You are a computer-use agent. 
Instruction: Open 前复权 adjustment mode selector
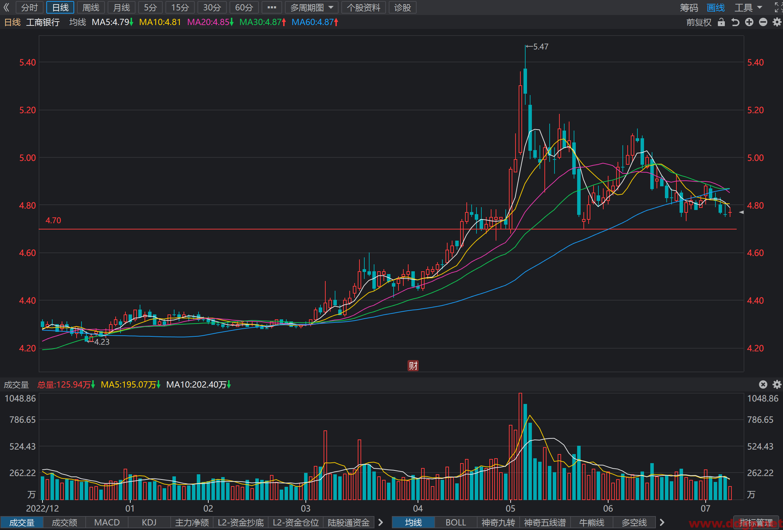pyautogui.click(x=699, y=22)
